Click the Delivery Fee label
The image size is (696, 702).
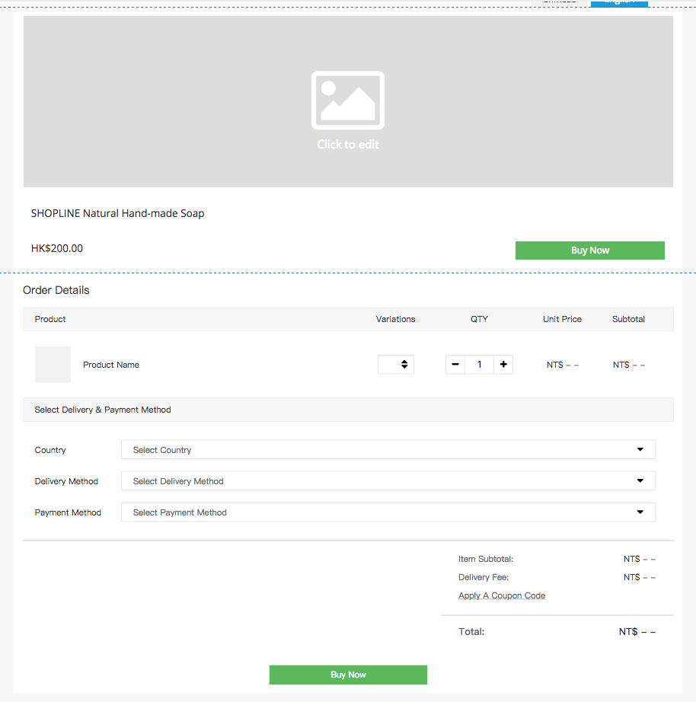[x=484, y=577]
